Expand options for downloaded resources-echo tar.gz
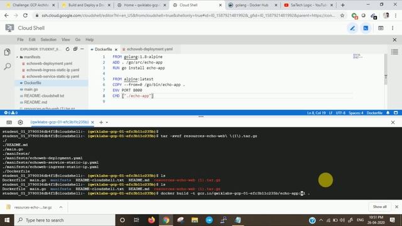 (61, 207)
